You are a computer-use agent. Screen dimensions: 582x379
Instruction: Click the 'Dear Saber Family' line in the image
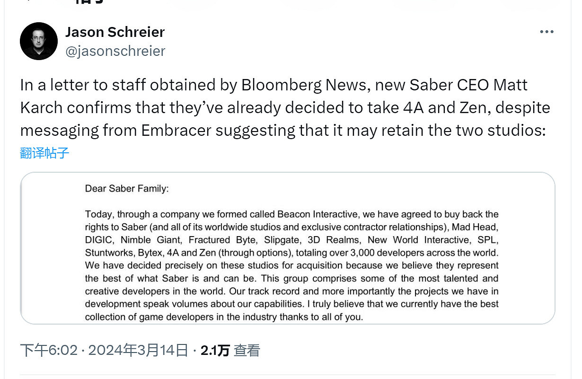pos(126,188)
